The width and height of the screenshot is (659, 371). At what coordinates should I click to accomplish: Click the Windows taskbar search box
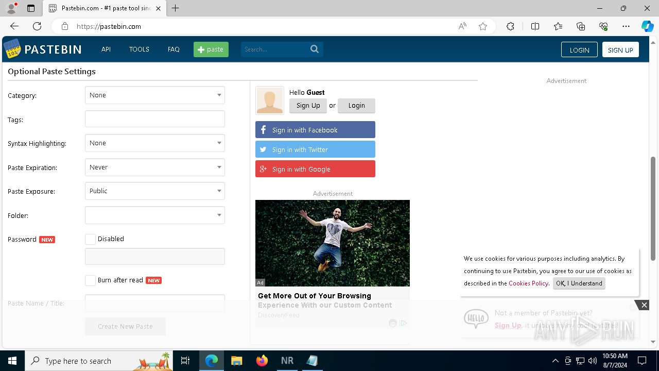tap(99, 361)
